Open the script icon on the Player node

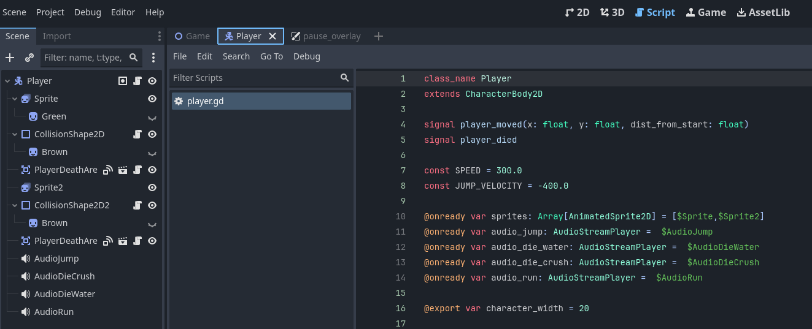point(138,81)
